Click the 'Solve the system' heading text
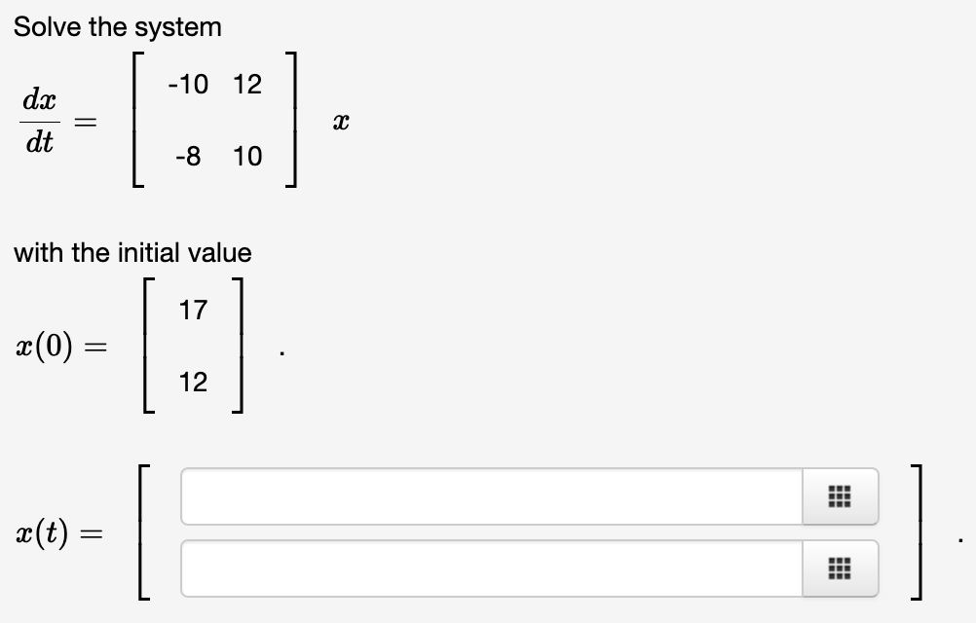The height and width of the screenshot is (623, 976). coord(119,25)
